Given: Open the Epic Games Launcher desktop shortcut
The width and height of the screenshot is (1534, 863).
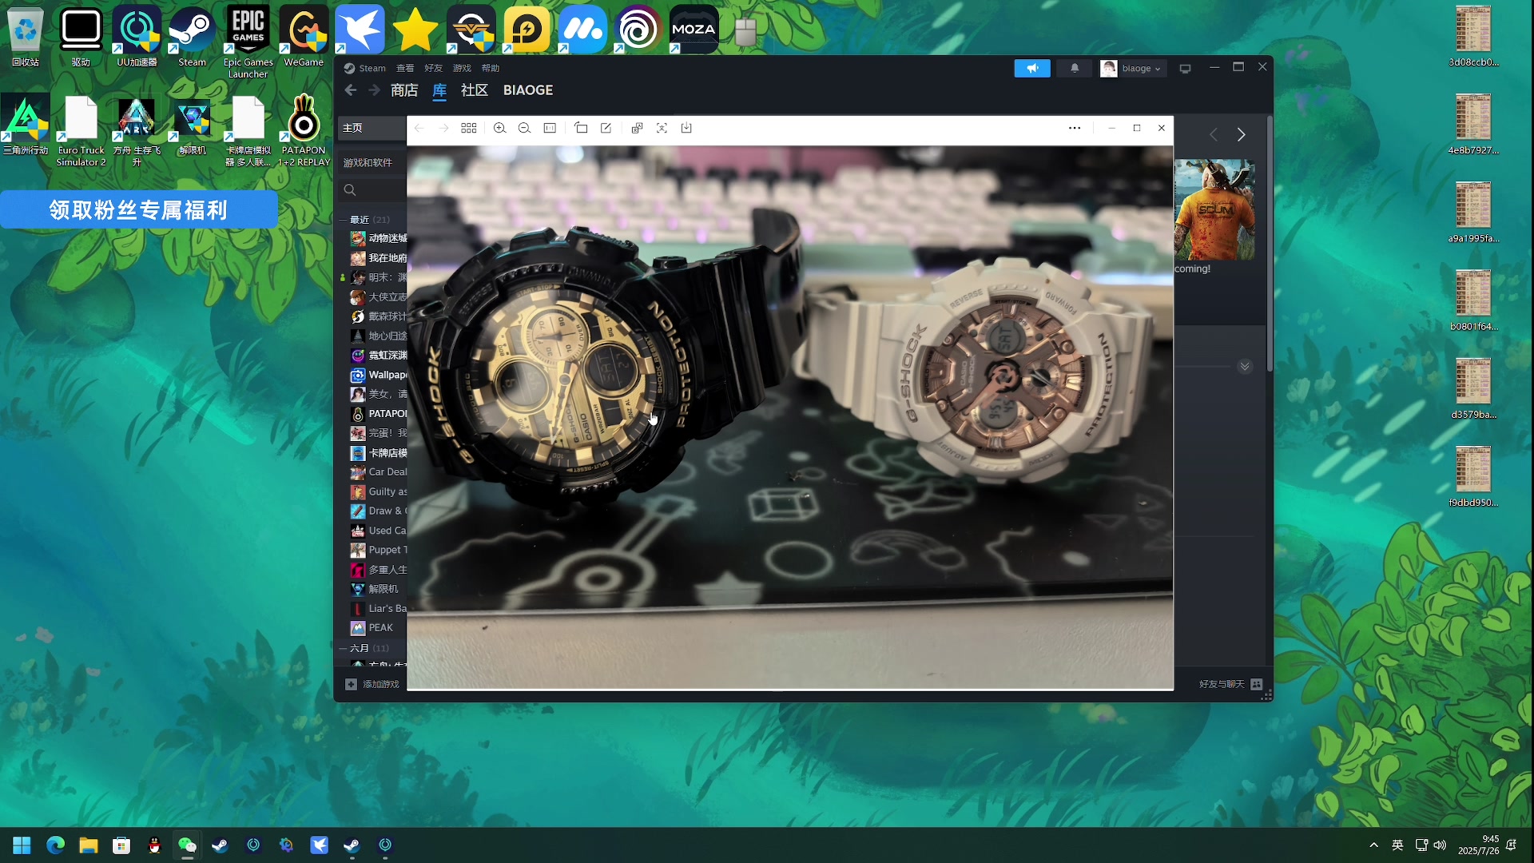Looking at the screenshot, I should (248, 42).
